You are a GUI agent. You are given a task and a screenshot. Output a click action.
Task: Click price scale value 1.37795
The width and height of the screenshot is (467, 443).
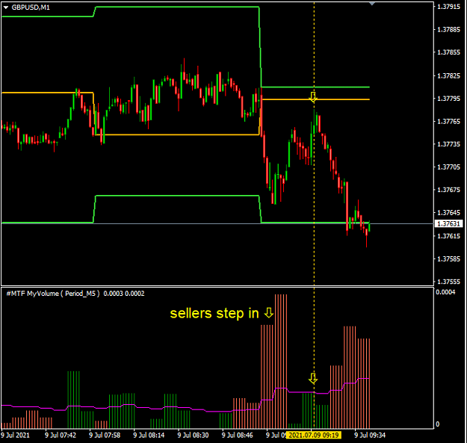pos(448,99)
